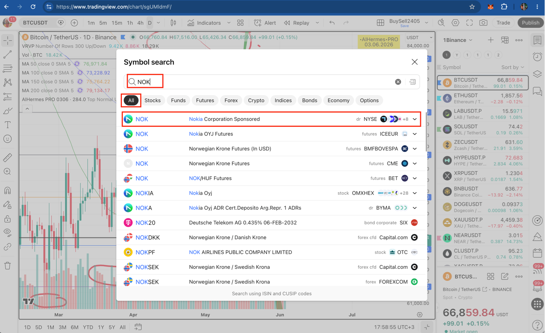
Task: Open the Sort by dropdown
Action: 513,67
